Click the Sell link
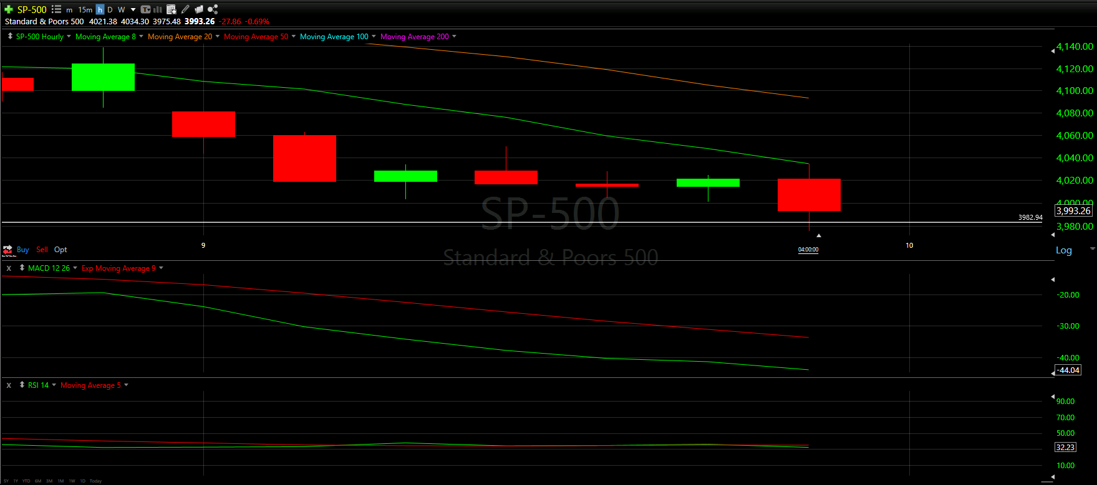Screen dimensions: 1097x485 click(42, 250)
